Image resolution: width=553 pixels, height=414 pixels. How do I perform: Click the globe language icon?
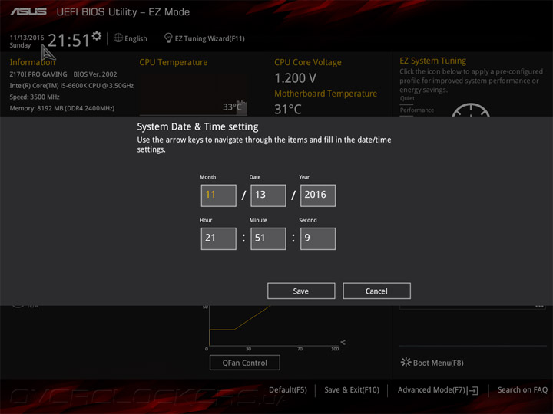[118, 38]
